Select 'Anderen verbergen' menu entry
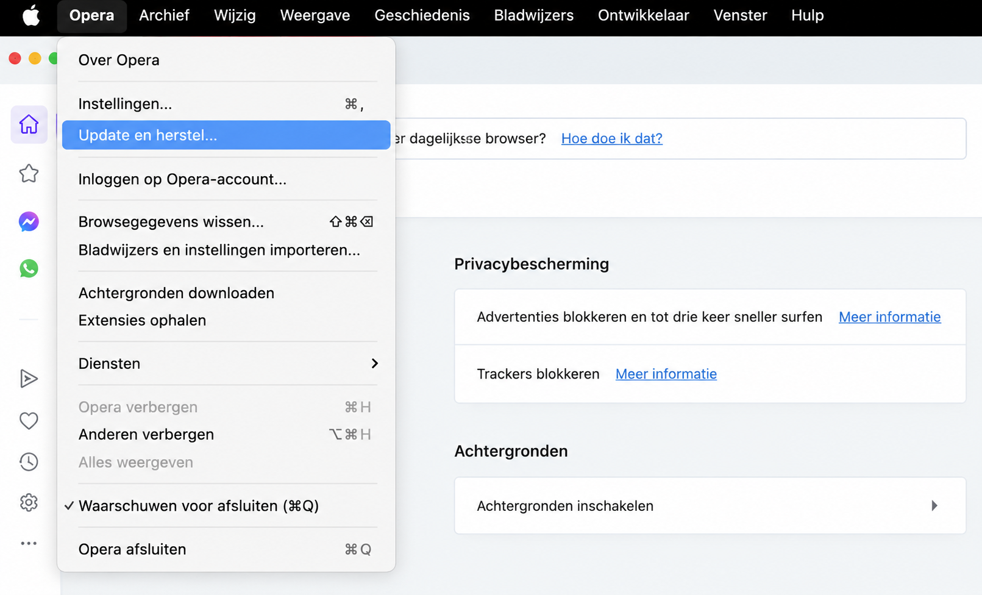This screenshot has height=595, width=982. pyautogui.click(x=226, y=434)
